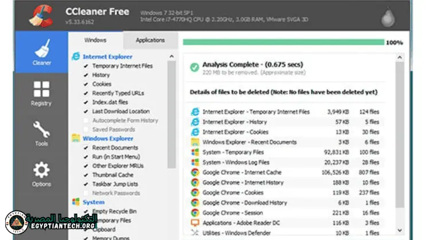The height and width of the screenshot is (240, 426).
Task: Toggle Taskbar Jump Lists checkbox
Action: point(86,184)
